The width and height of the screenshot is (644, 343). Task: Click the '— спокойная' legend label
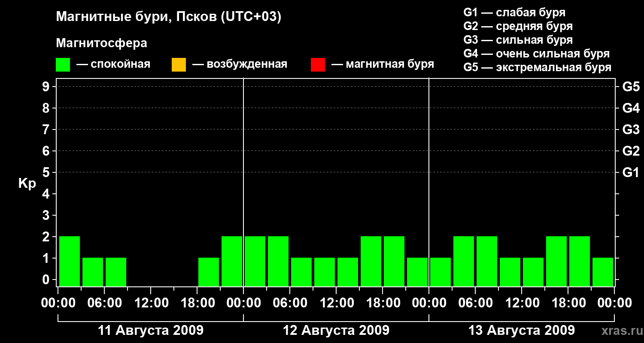point(113,64)
